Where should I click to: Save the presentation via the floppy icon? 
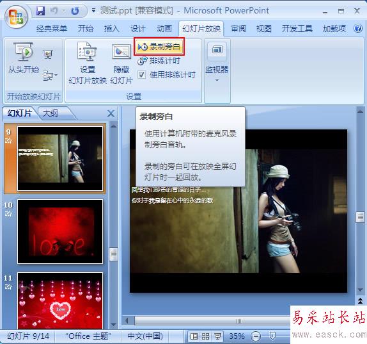pyautogui.click(x=40, y=11)
